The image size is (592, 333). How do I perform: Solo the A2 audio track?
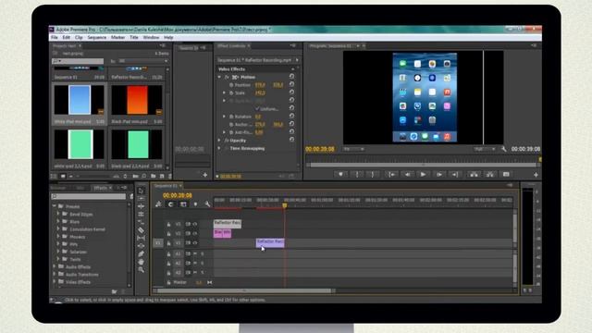click(203, 263)
